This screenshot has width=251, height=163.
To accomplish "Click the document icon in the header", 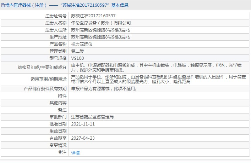I will 3,5.
